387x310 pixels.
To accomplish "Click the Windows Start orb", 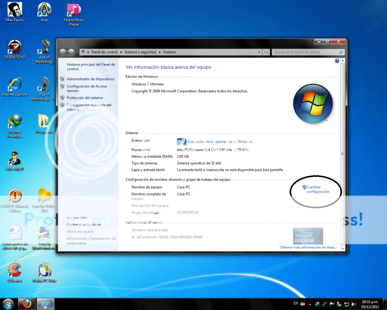I will coord(8,304).
